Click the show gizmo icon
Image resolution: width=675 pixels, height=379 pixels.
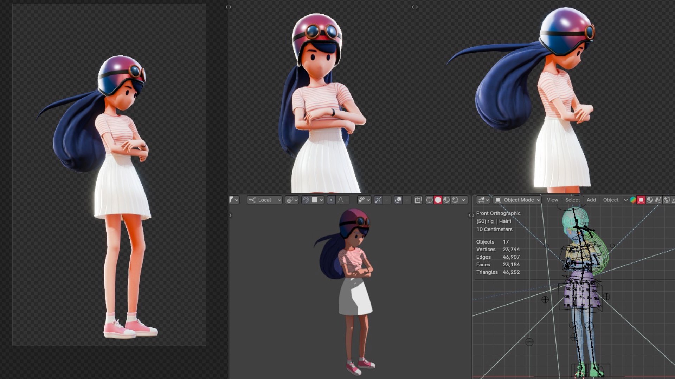[378, 200]
